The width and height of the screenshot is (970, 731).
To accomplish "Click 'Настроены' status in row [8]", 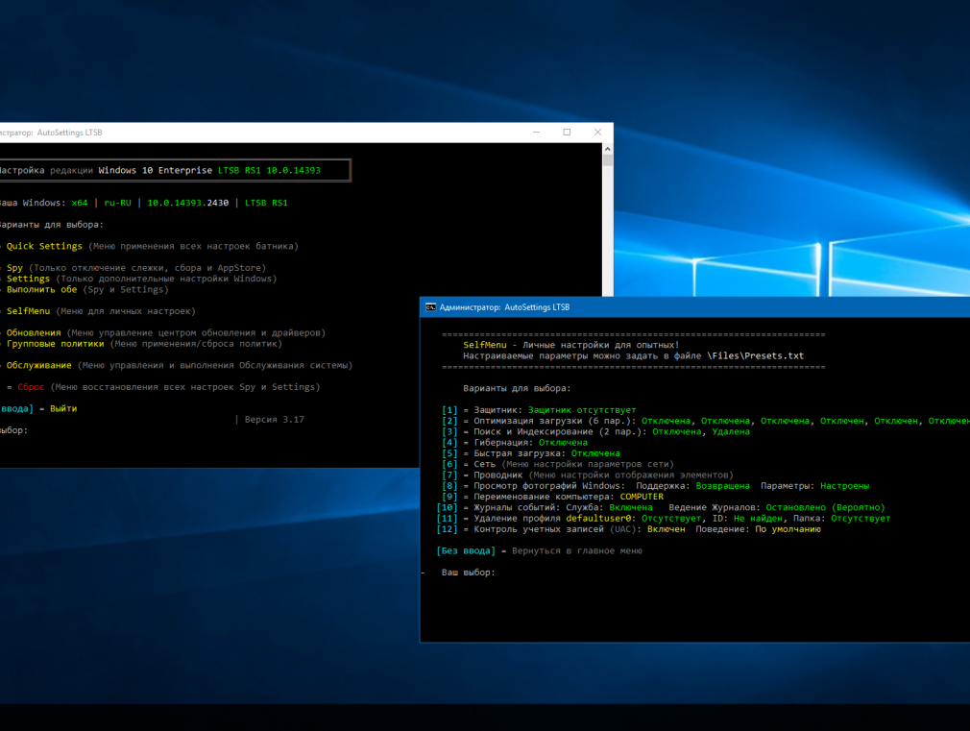I will [x=844, y=486].
